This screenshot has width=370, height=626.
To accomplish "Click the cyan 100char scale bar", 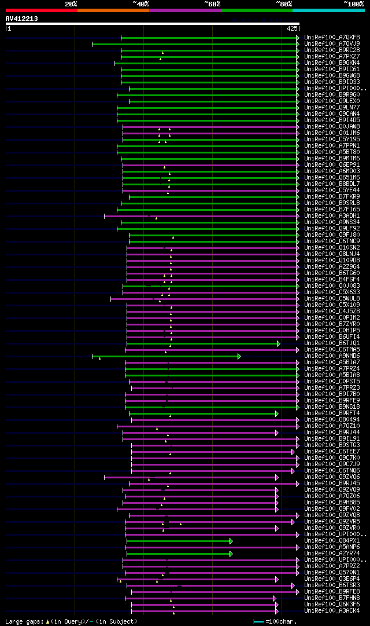I will point(259,621).
